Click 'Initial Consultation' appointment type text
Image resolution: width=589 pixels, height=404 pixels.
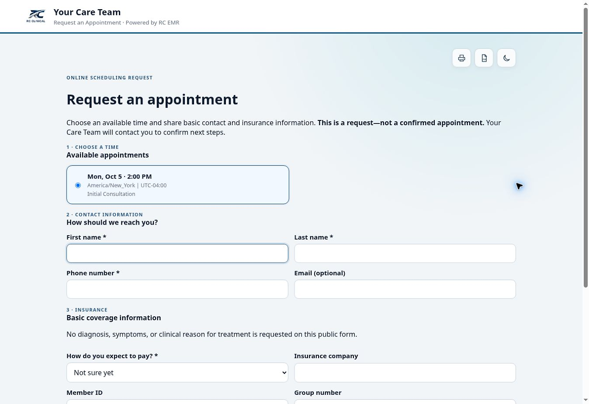point(111,194)
